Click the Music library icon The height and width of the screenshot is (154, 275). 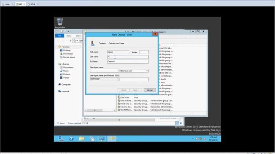click(61, 71)
